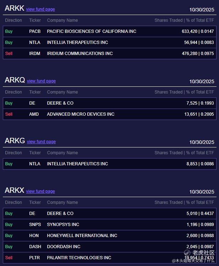The height and width of the screenshot is (266, 219).
Task: Open the ARKX view fund page link
Action: [40, 191]
